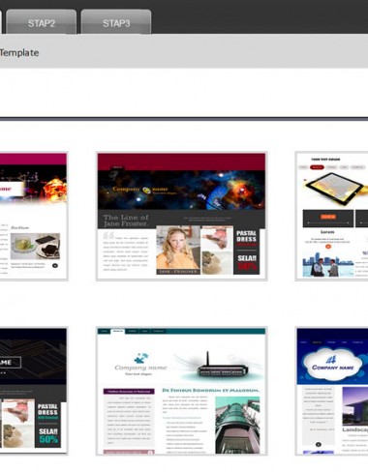Choose the router Company name template
Image resolution: width=368 pixels, height=472 pixels.
pos(181,391)
